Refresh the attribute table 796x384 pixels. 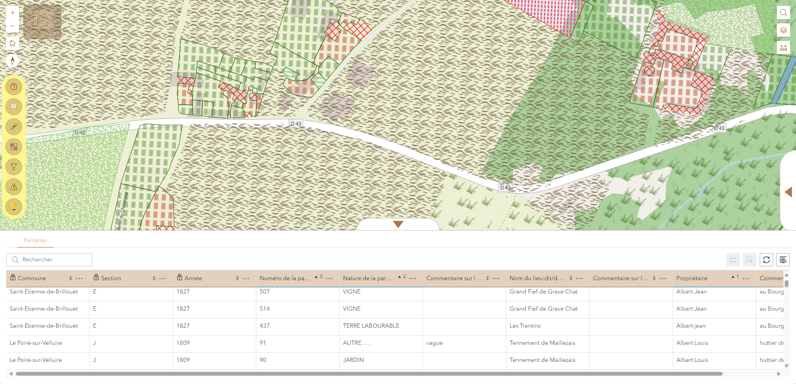point(766,260)
